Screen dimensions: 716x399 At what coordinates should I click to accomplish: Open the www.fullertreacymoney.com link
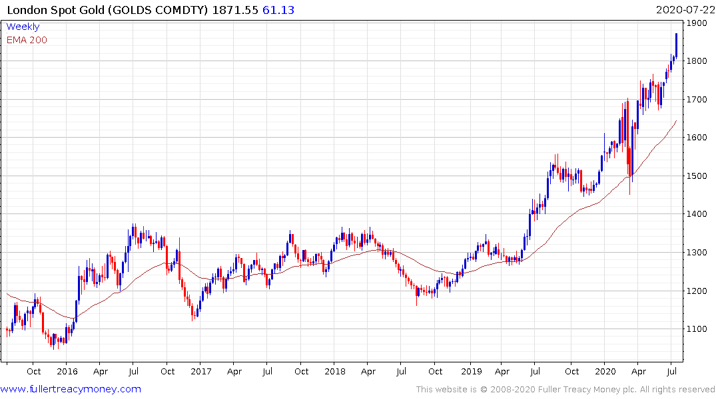[x=71, y=389]
